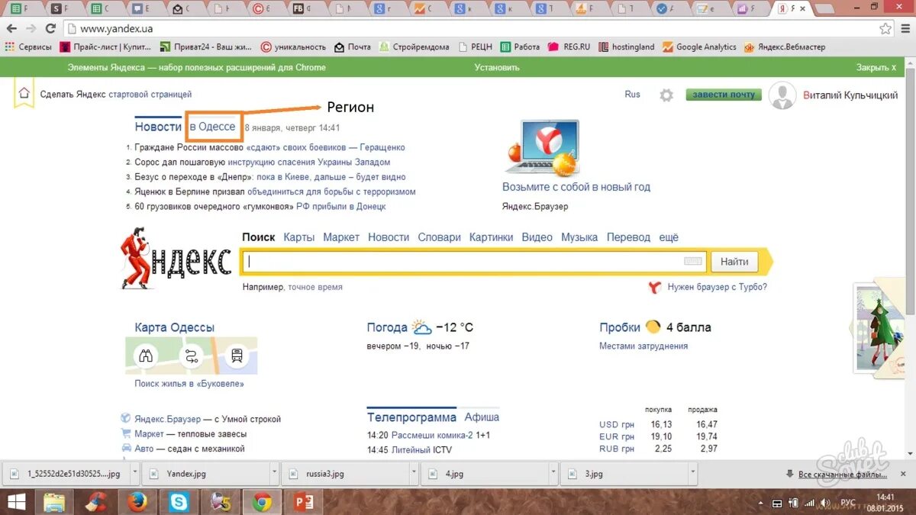Open the Виталий Кульчицкий profile name
916x515 pixels.
pos(850,95)
